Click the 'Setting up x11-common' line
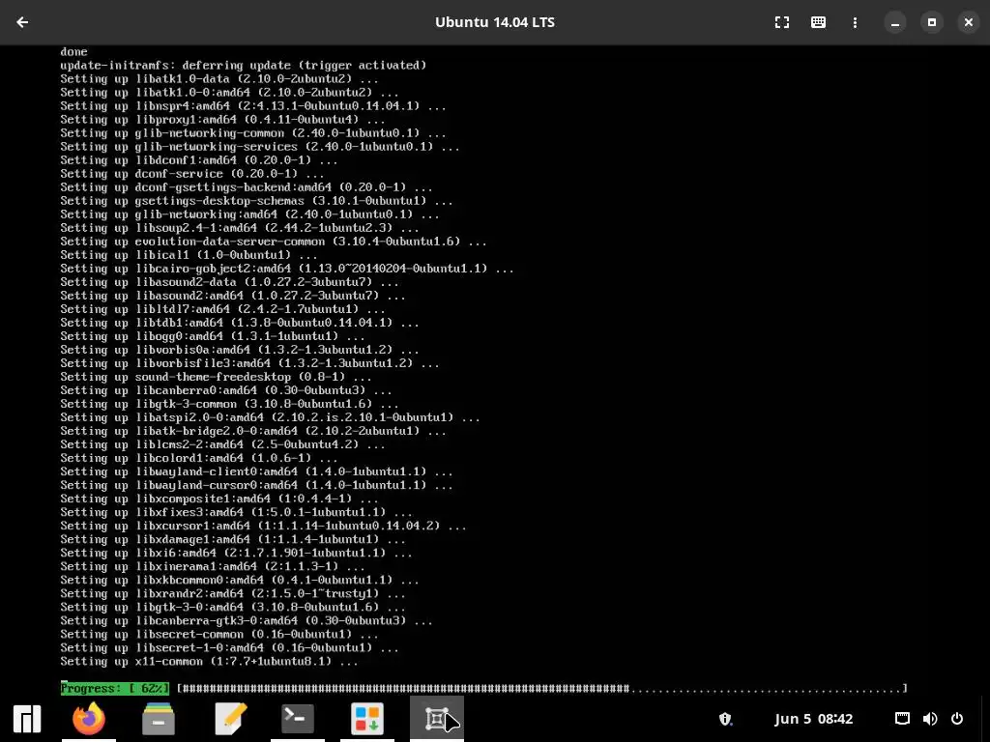 click(209, 661)
